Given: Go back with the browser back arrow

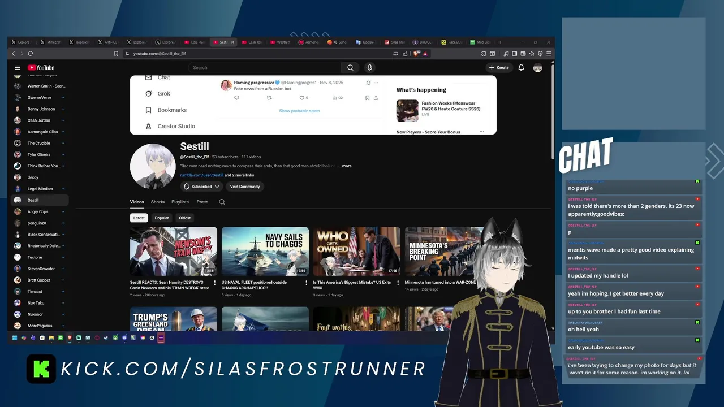Looking at the screenshot, I should click(14, 54).
